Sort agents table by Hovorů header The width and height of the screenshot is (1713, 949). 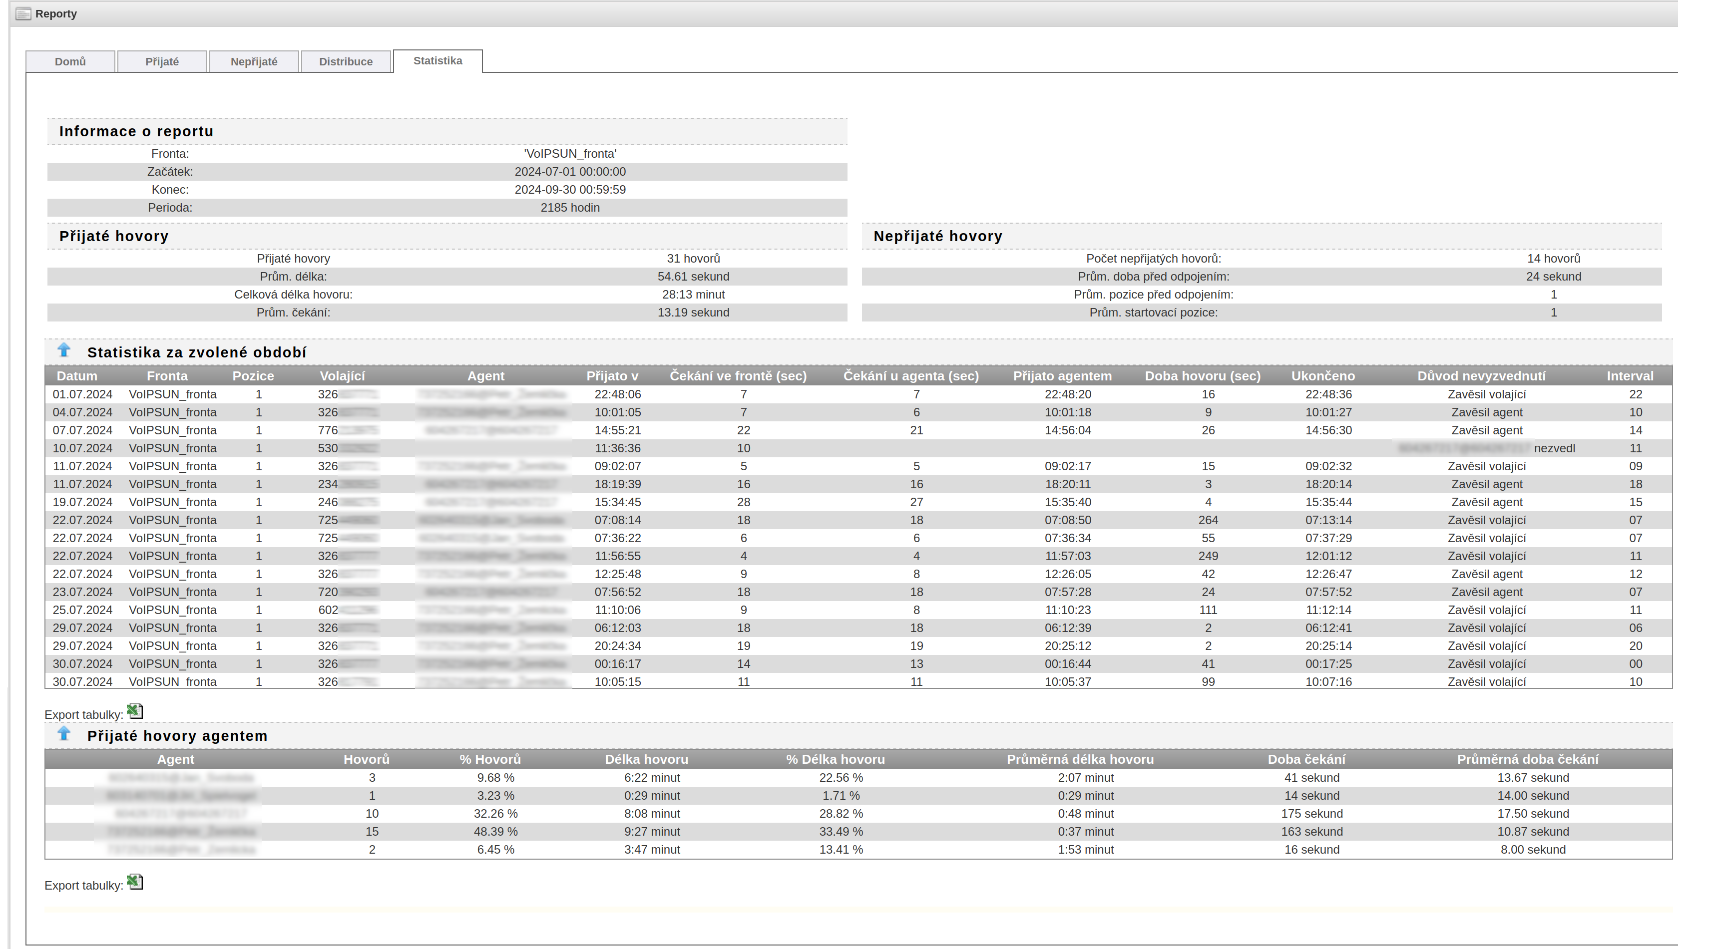367,760
